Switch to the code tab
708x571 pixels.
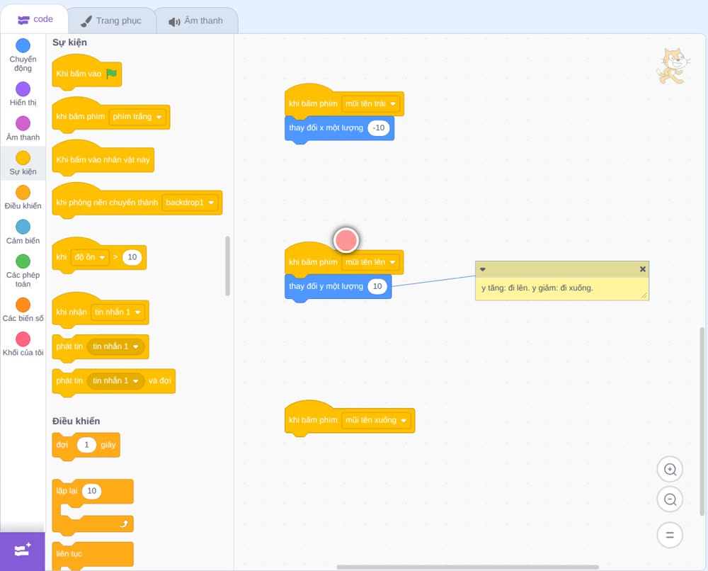(35, 19)
